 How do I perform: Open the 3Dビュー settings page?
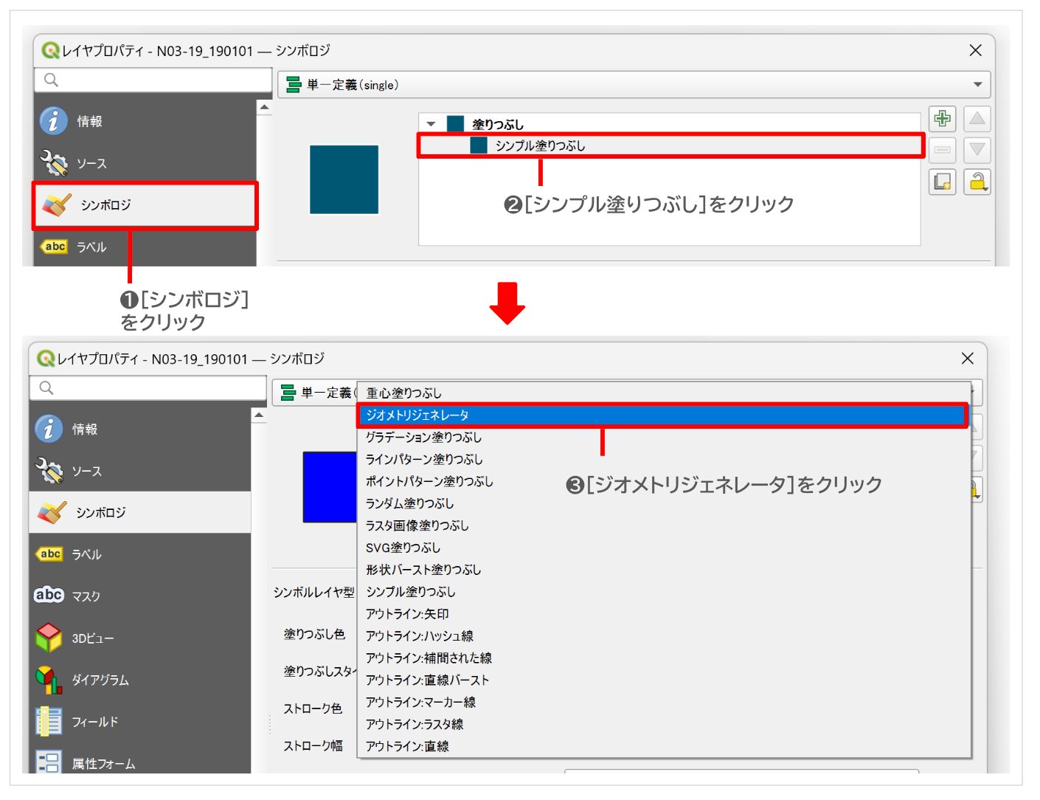point(140,638)
